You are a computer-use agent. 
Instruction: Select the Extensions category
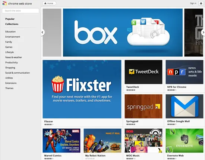(11, 83)
